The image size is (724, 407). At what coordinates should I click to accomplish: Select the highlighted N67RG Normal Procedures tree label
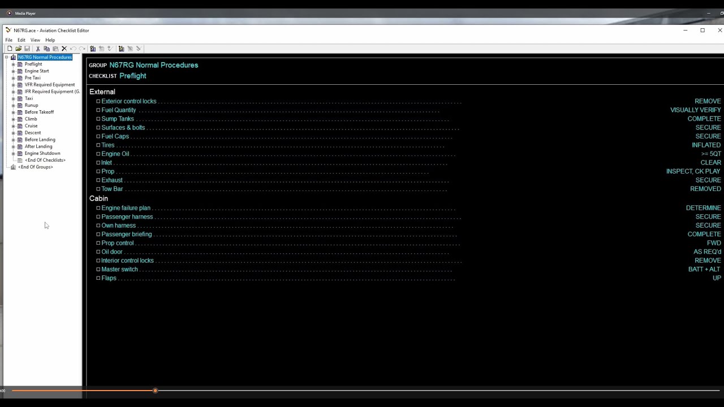click(x=45, y=57)
